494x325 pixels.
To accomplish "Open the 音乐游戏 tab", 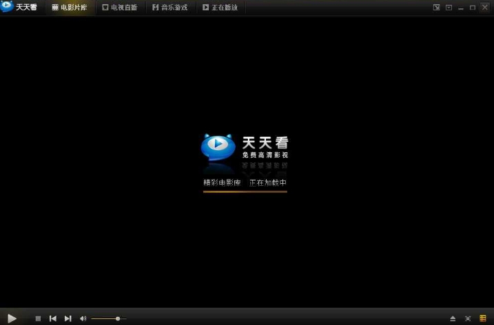I will pyautogui.click(x=170, y=8).
